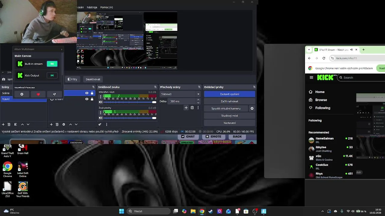Open source properties gear icon

(x=64, y=124)
